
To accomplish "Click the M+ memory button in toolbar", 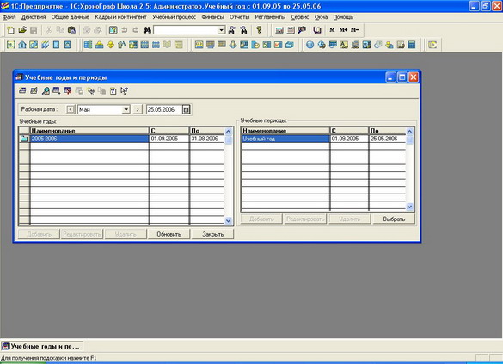I will (x=343, y=30).
